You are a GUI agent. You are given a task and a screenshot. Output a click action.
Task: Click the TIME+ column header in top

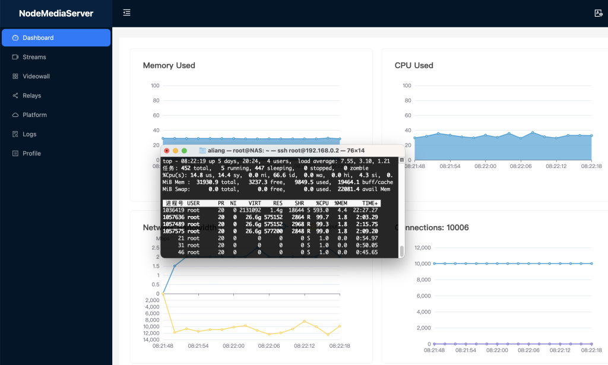point(370,203)
